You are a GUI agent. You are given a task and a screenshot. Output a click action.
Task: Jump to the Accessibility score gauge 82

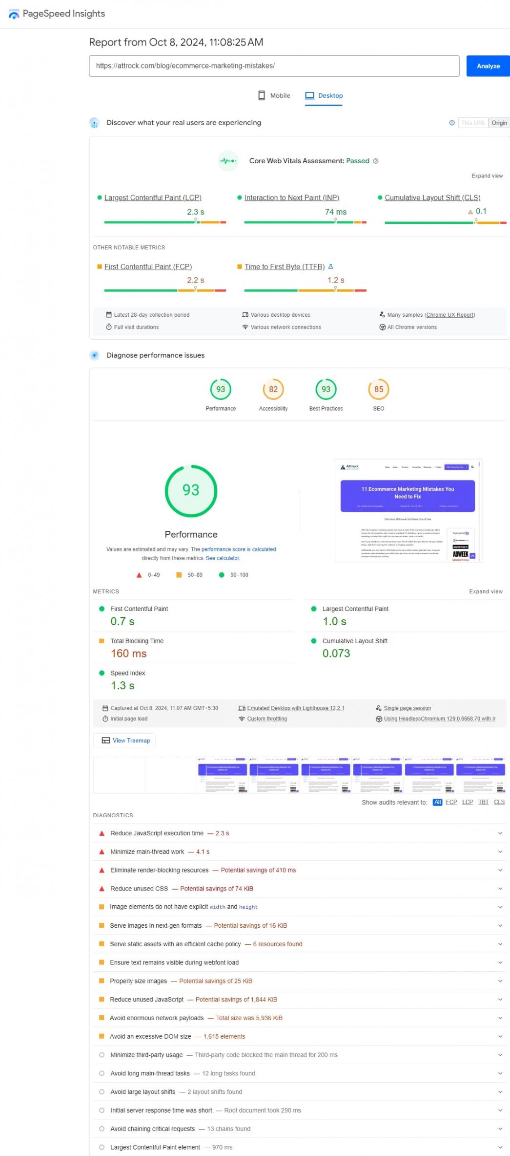click(x=273, y=390)
